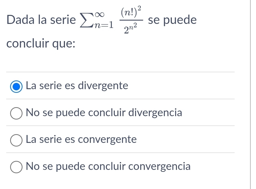
Task: Click the "No se puede concluir convergencia" answer text
Action: coord(108,166)
